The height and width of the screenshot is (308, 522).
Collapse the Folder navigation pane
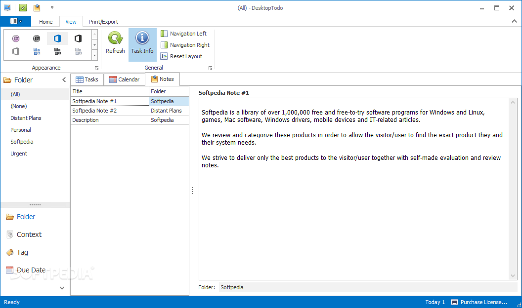point(64,80)
